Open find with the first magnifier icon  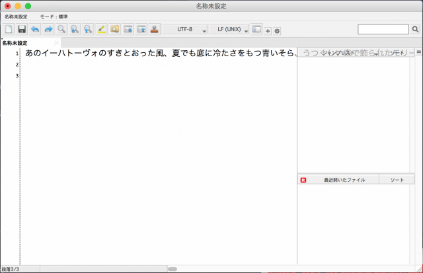pyautogui.click(x=61, y=30)
